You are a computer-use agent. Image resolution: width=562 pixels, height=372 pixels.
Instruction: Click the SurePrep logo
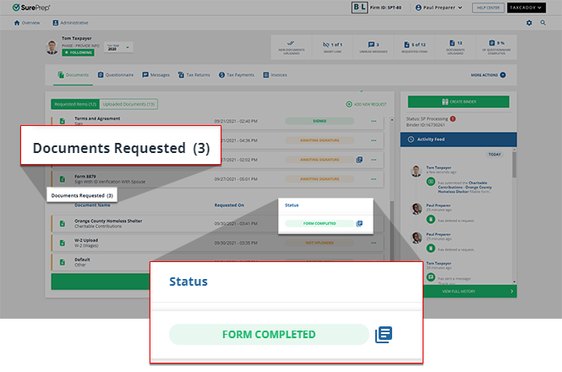coord(31,8)
